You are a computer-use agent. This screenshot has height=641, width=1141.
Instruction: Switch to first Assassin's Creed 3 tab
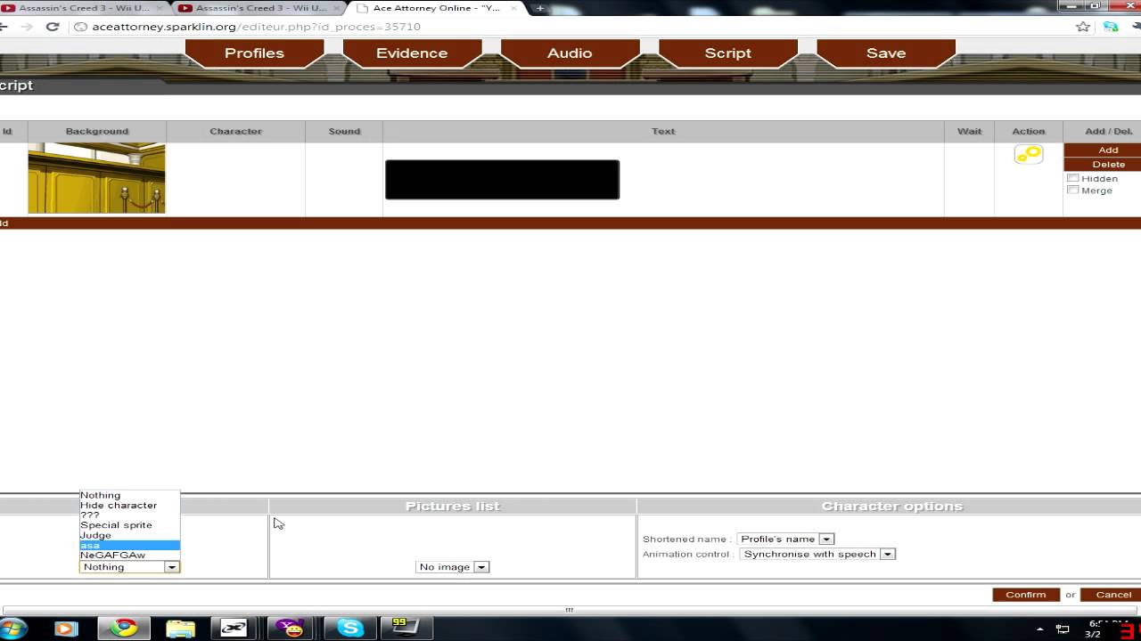click(85, 8)
